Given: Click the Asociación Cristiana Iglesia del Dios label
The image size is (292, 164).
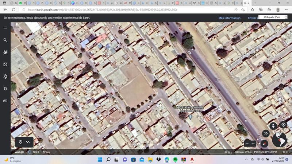Looking at the screenshot, I should (x=190, y=109).
